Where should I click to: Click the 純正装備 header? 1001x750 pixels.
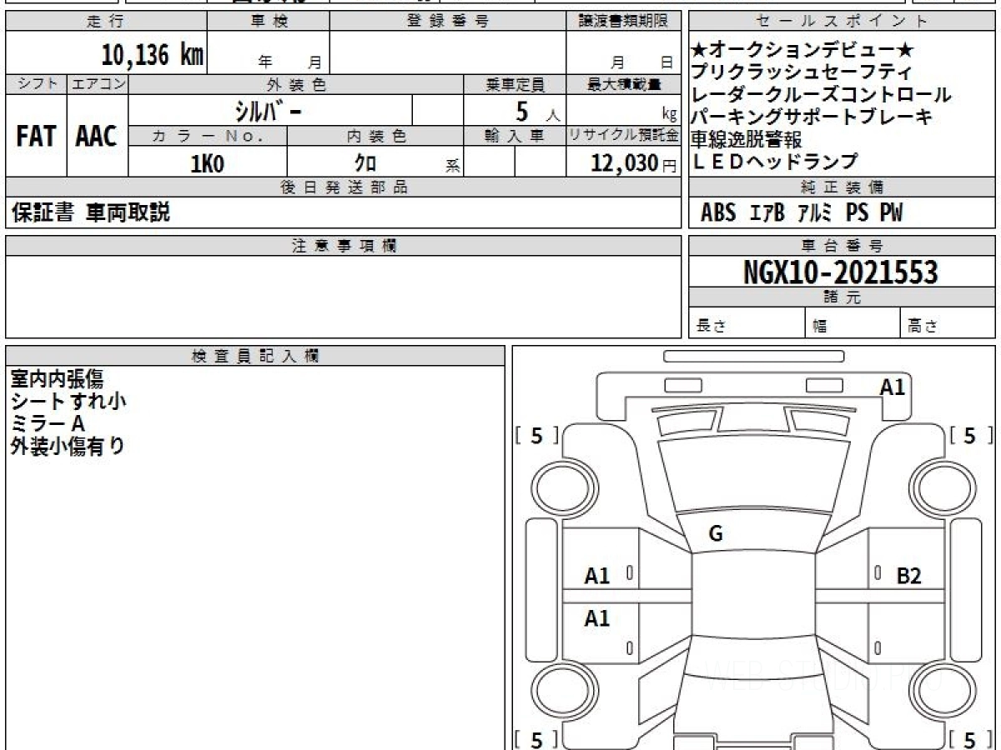click(x=843, y=187)
